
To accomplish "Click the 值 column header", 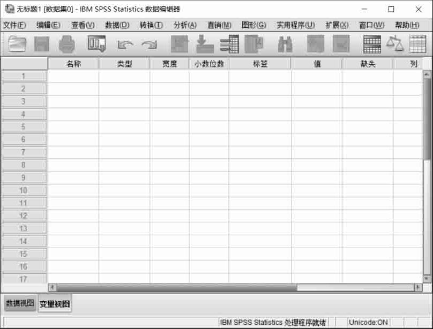I will (317, 64).
